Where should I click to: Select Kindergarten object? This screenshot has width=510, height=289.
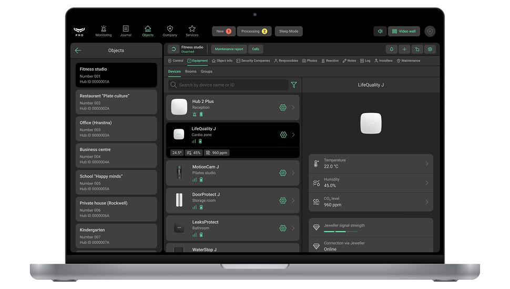[x=116, y=236]
